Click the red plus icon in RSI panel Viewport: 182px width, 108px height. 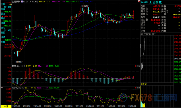[135, 88]
